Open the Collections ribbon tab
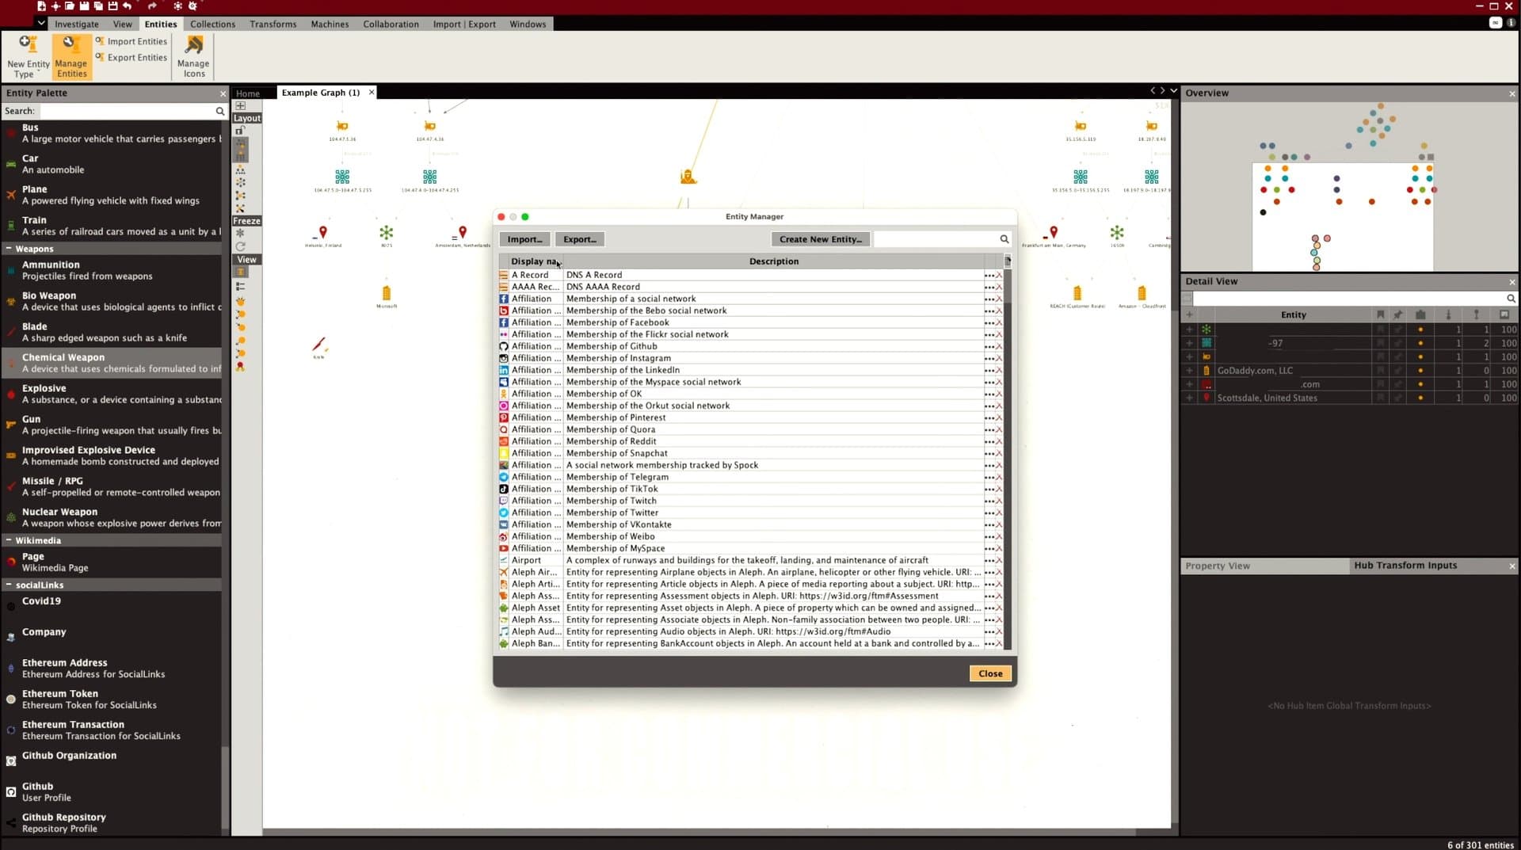The width and height of the screenshot is (1521, 850). [212, 24]
